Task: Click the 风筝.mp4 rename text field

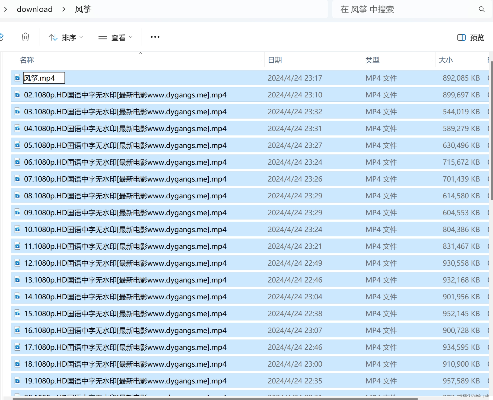Action: (x=44, y=78)
